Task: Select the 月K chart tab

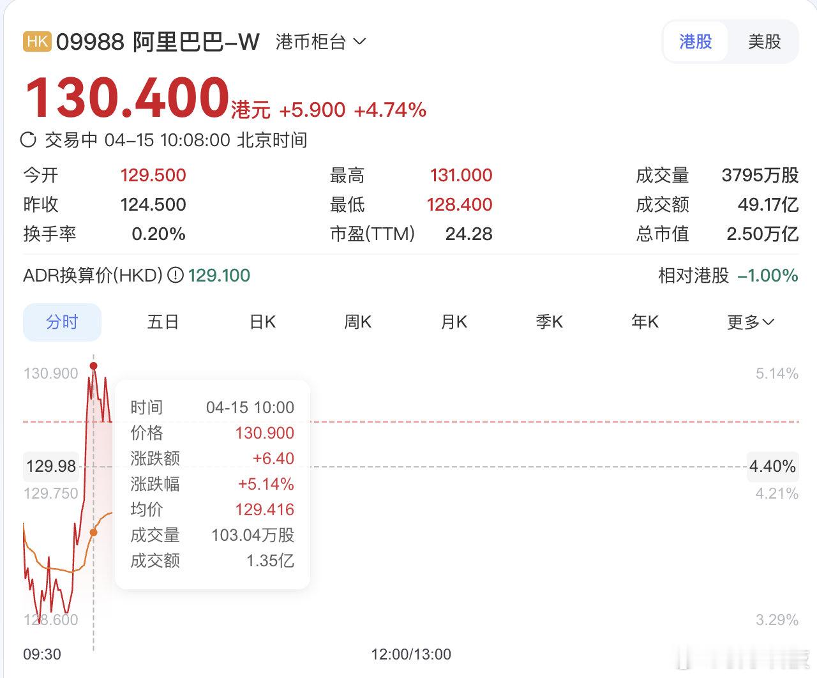Action: coord(453,322)
